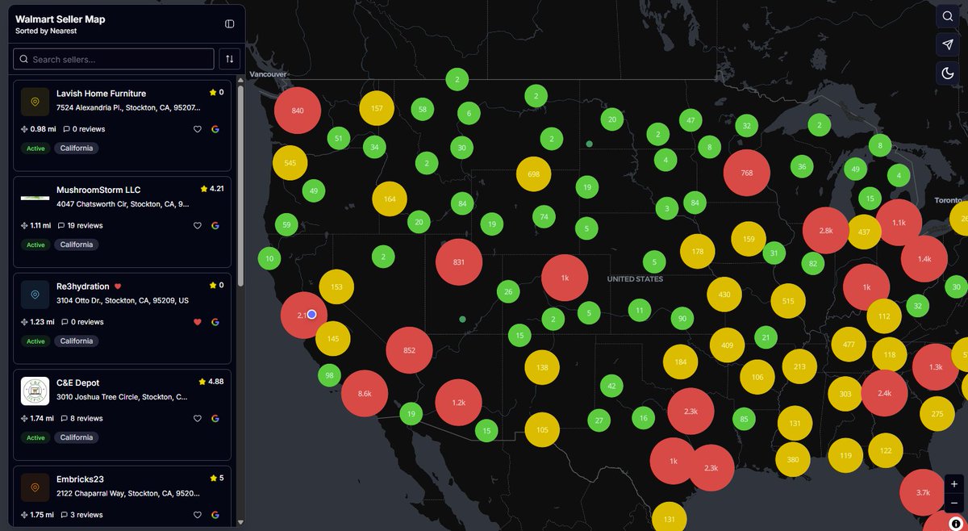
Task: Click 3 reviews on Embricks23
Action: pyautogui.click(x=83, y=515)
